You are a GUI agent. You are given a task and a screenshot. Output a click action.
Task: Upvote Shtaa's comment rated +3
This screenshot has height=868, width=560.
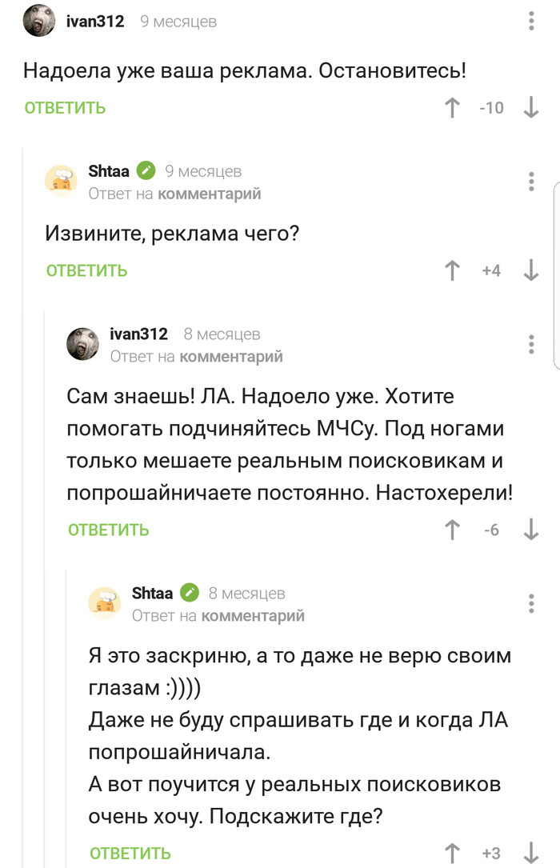453,853
